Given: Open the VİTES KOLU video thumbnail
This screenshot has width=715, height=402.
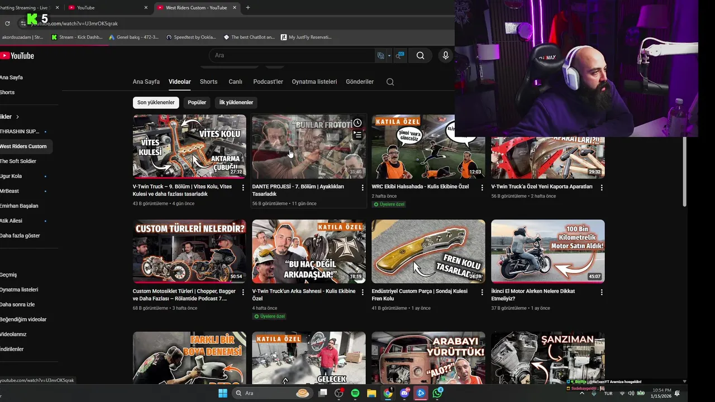Looking at the screenshot, I should pos(189,146).
